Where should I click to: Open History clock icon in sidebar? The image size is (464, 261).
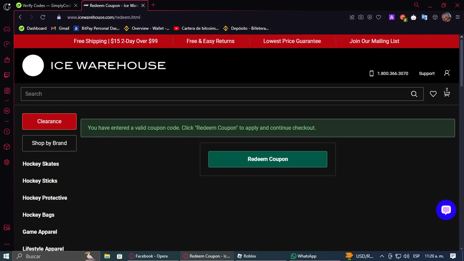click(7, 132)
